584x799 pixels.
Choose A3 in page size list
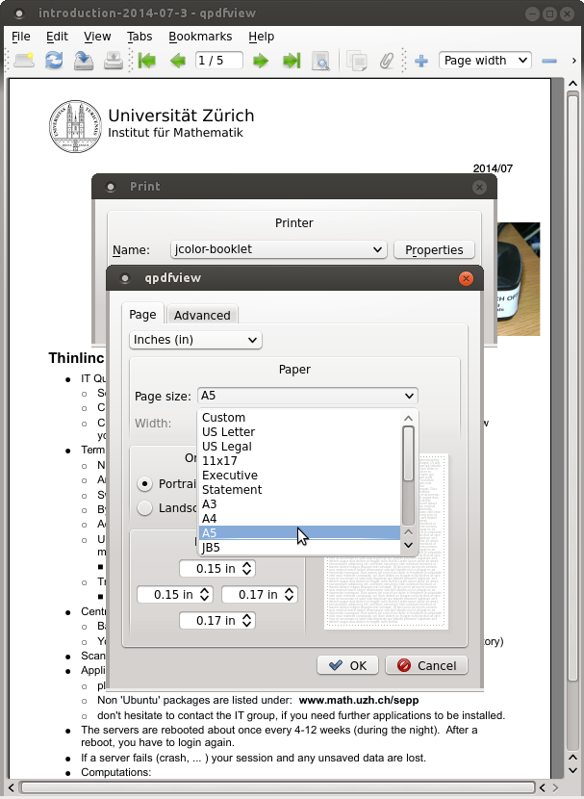299,504
